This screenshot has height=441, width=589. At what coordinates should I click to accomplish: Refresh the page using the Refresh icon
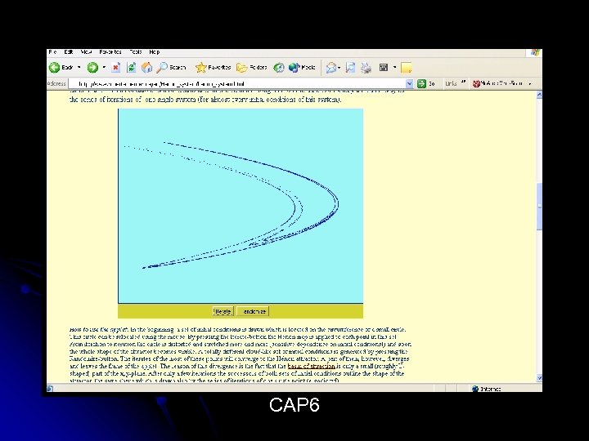click(x=131, y=68)
